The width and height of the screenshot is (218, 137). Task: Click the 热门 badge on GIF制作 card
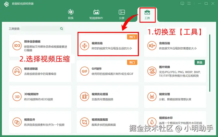click(132, 62)
